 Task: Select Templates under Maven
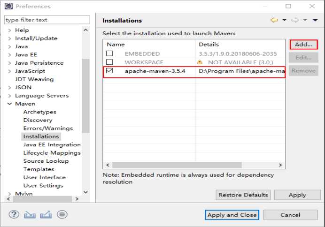coord(39,169)
